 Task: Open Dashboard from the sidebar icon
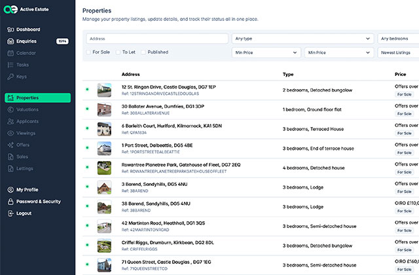click(10, 29)
